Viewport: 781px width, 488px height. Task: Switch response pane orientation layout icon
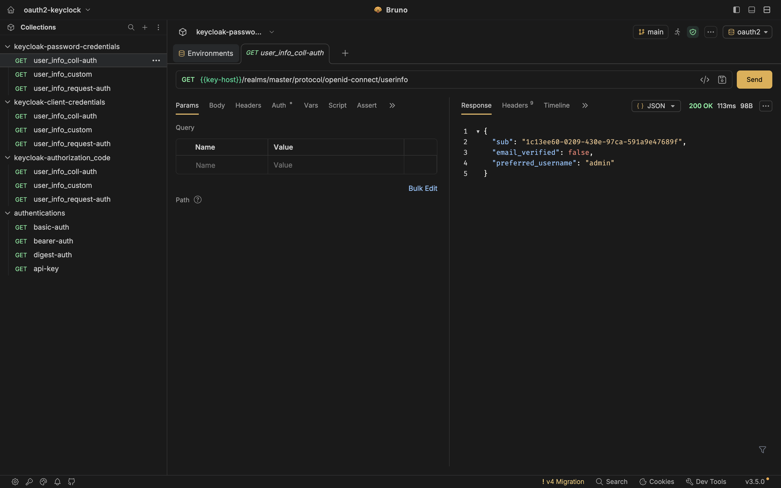(x=767, y=10)
